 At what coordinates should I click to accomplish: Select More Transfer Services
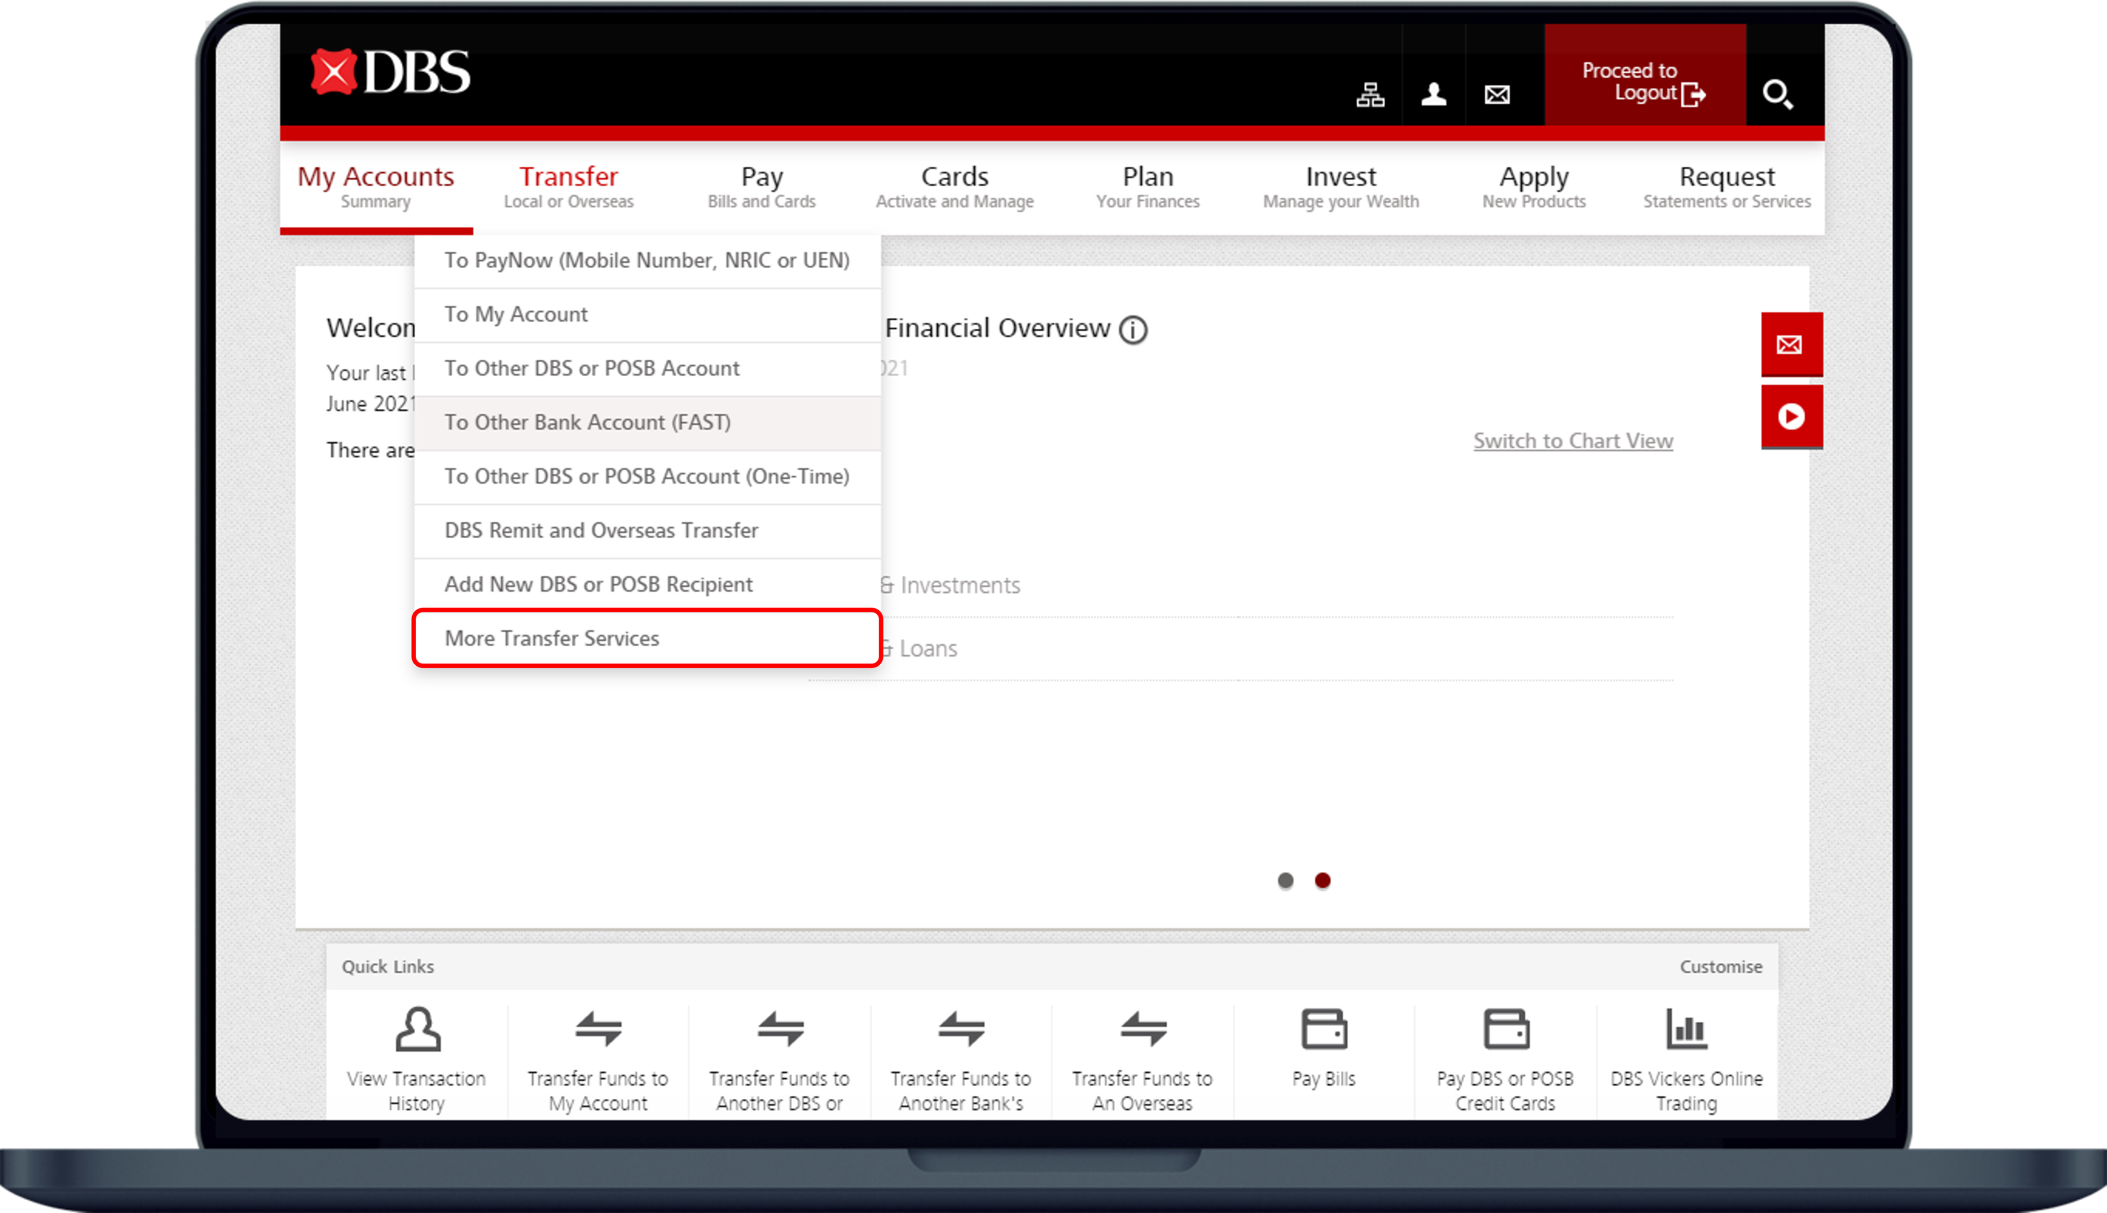[x=647, y=638]
